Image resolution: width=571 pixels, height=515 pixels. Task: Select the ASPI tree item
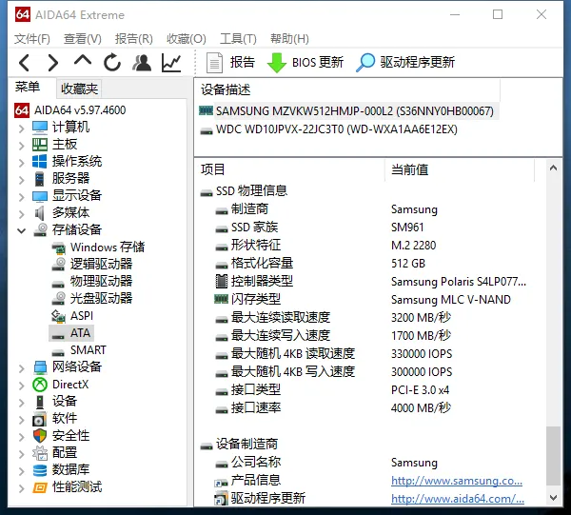pos(72,316)
